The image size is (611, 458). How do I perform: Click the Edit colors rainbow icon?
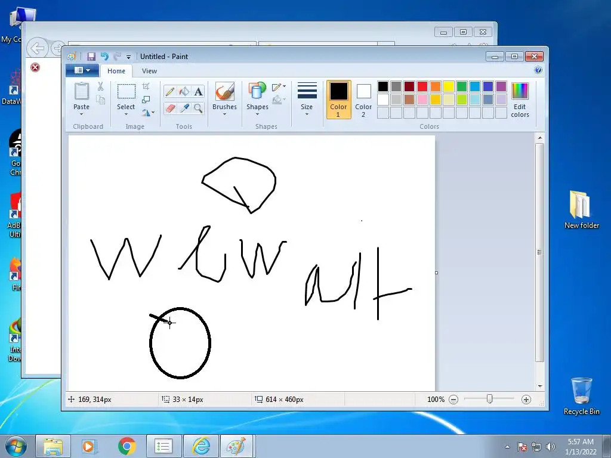[x=520, y=91]
